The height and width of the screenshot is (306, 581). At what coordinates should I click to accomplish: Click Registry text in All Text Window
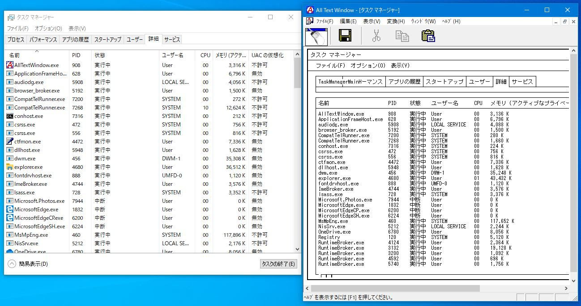pos(329,237)
